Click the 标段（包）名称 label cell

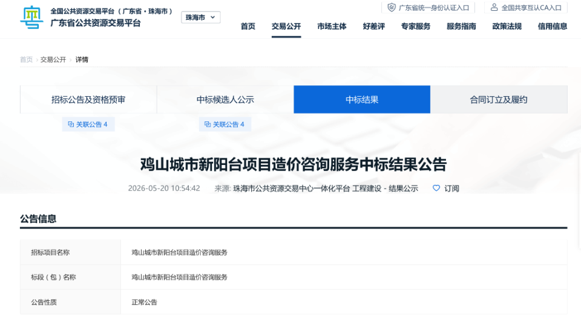[x=70, y=277]
